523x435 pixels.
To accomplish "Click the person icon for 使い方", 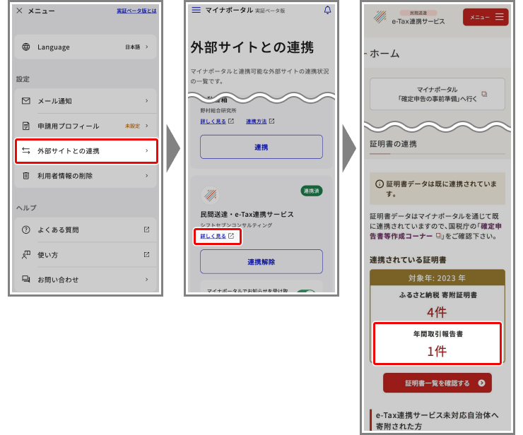I will tap(25, 255).
